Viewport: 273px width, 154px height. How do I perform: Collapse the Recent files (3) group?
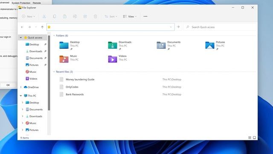click(54, 71)
